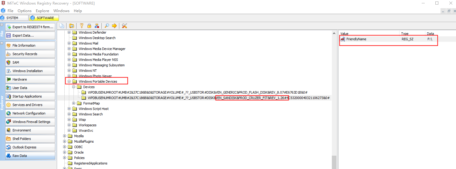Select the Windows Media Player NSS folder

(x=98, y=60)
